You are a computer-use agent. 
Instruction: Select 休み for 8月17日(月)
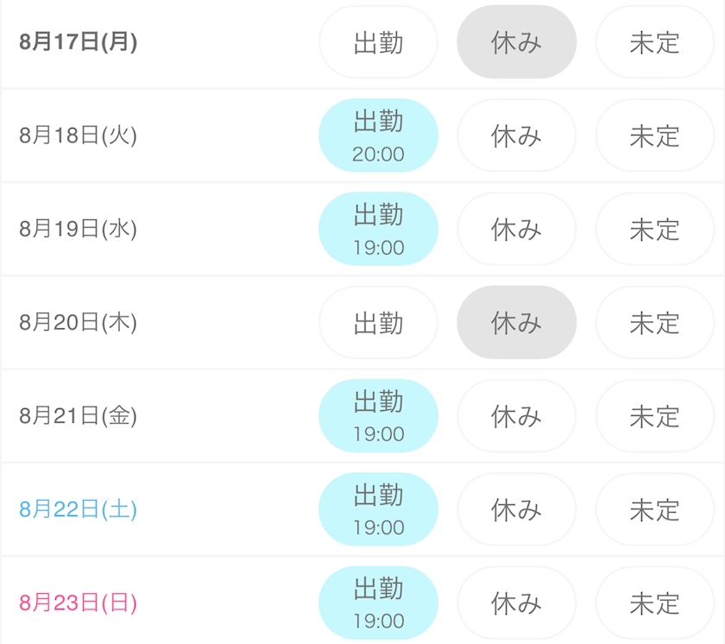point(516,42)
